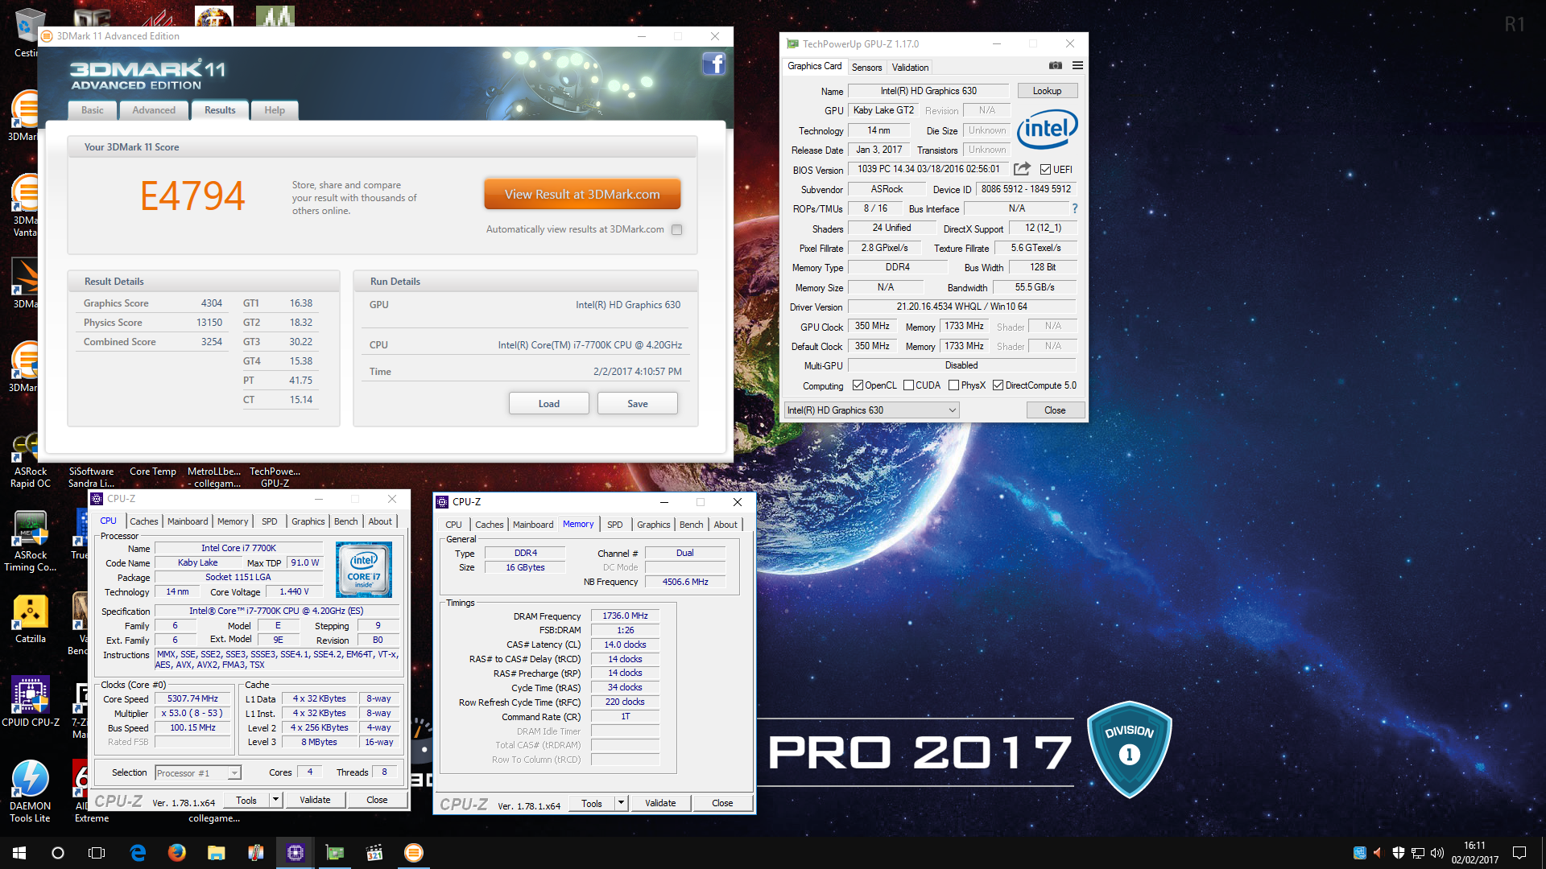The image size is (1546, 869).
Task: Toggle PhysX checkbox in GPU-Z
Action: click(953, 385)
